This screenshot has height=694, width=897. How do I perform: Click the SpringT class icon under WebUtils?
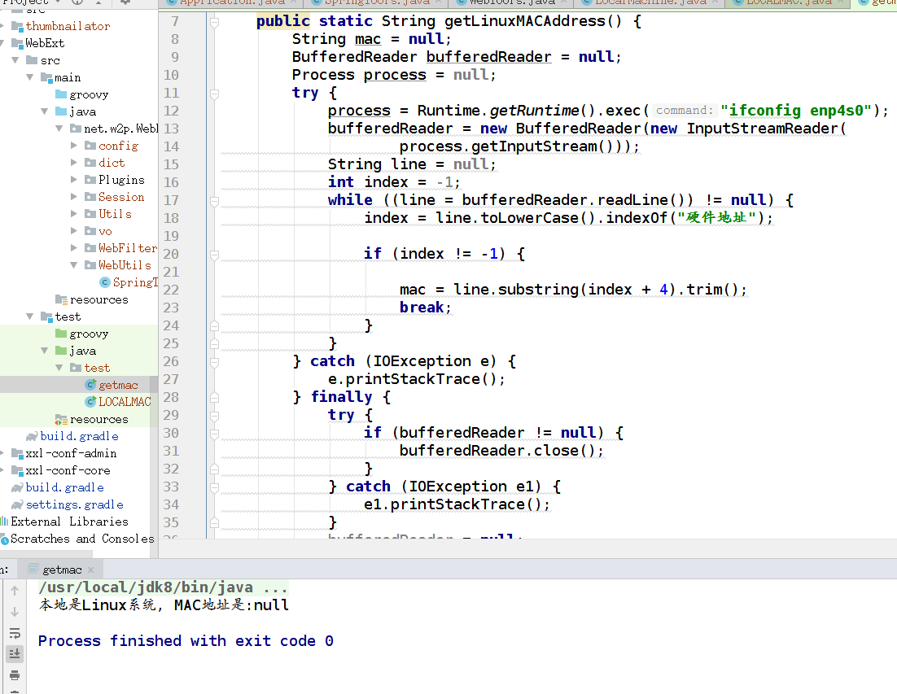(x=105, y=282)
